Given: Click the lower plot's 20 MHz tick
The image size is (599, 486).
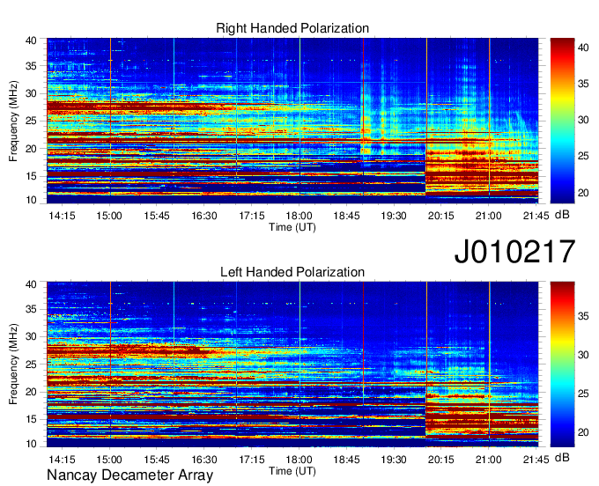Looking at the screenshot, I should pos(31,392).
